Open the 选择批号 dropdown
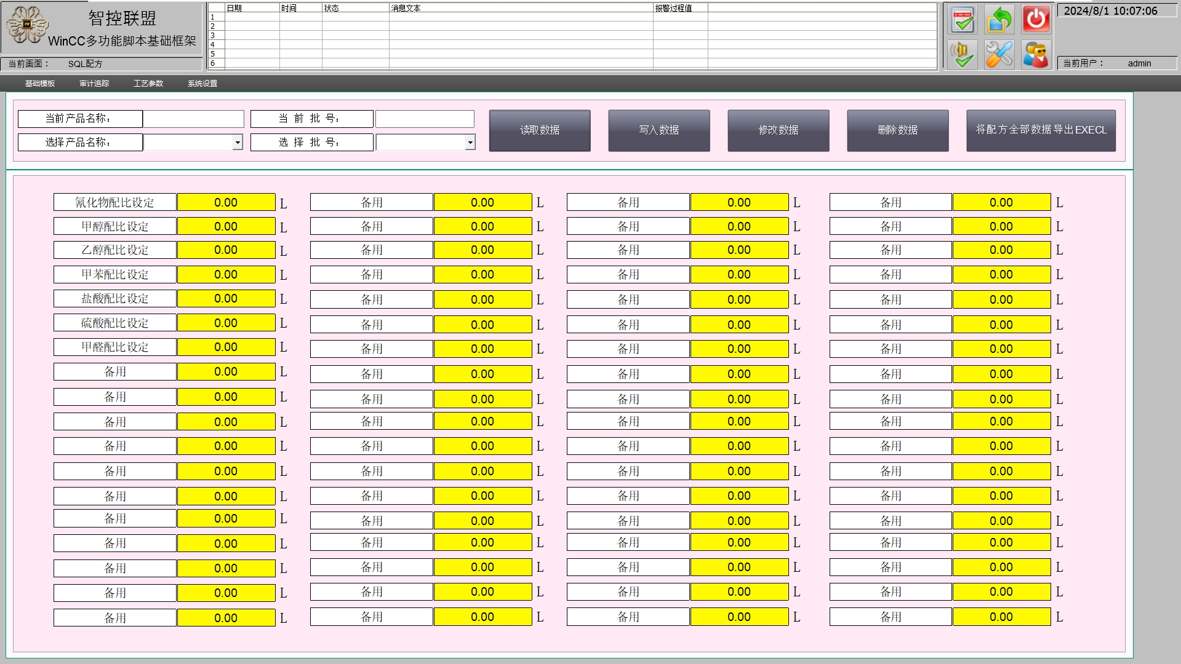 tap(470, 142)
